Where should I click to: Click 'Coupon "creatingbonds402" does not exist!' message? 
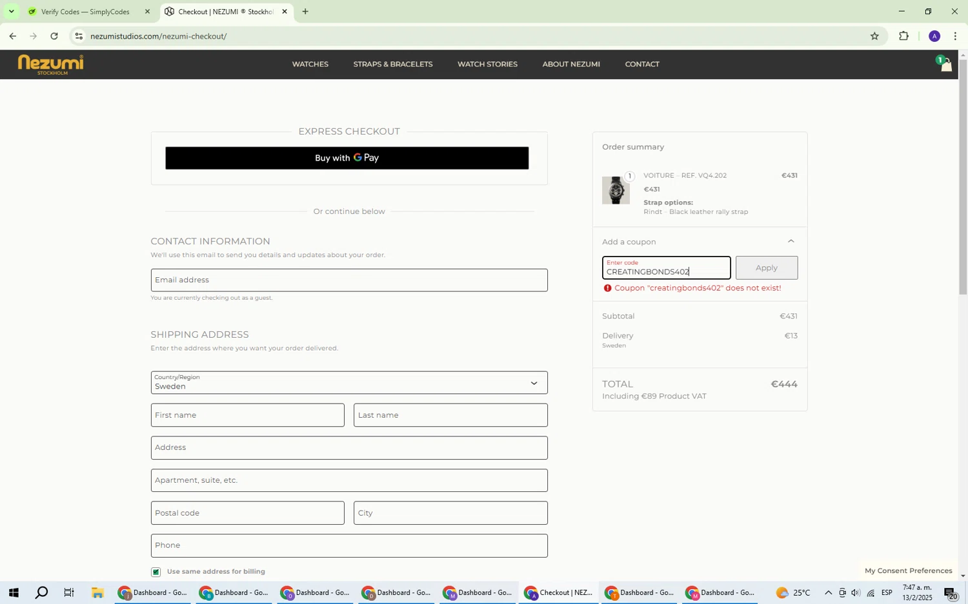[698, 288]
